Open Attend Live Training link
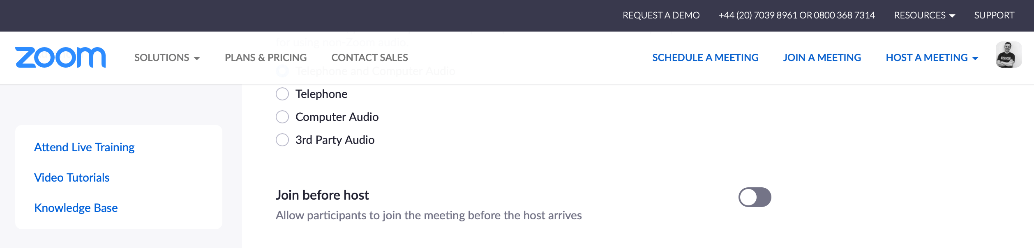 tap(84, 147)
